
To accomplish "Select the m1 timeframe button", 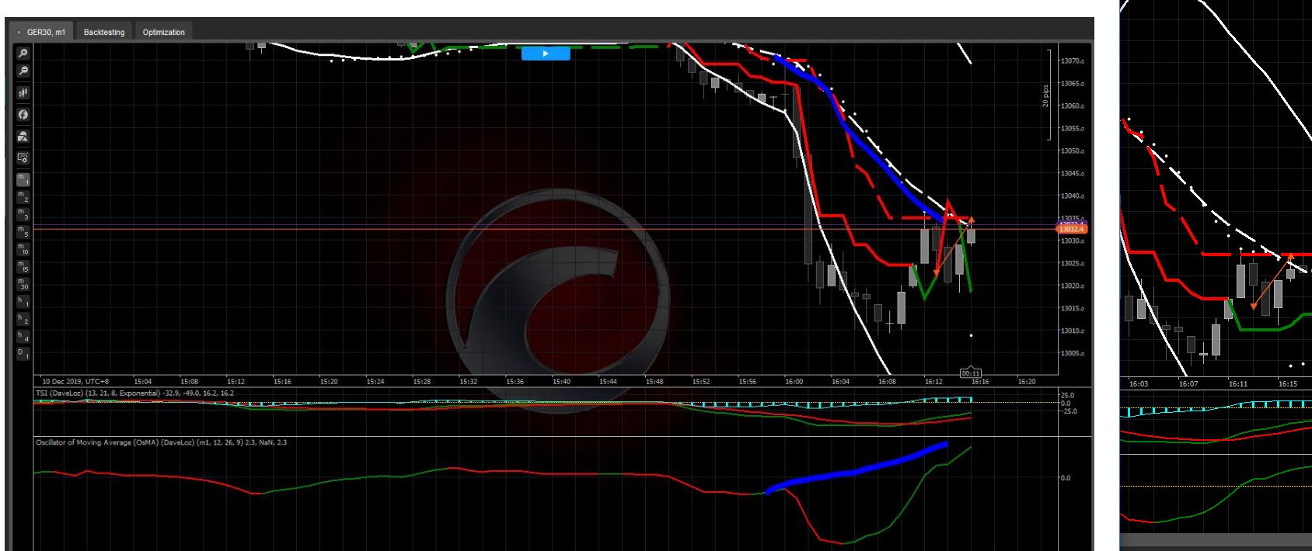I will pos(23,180).
